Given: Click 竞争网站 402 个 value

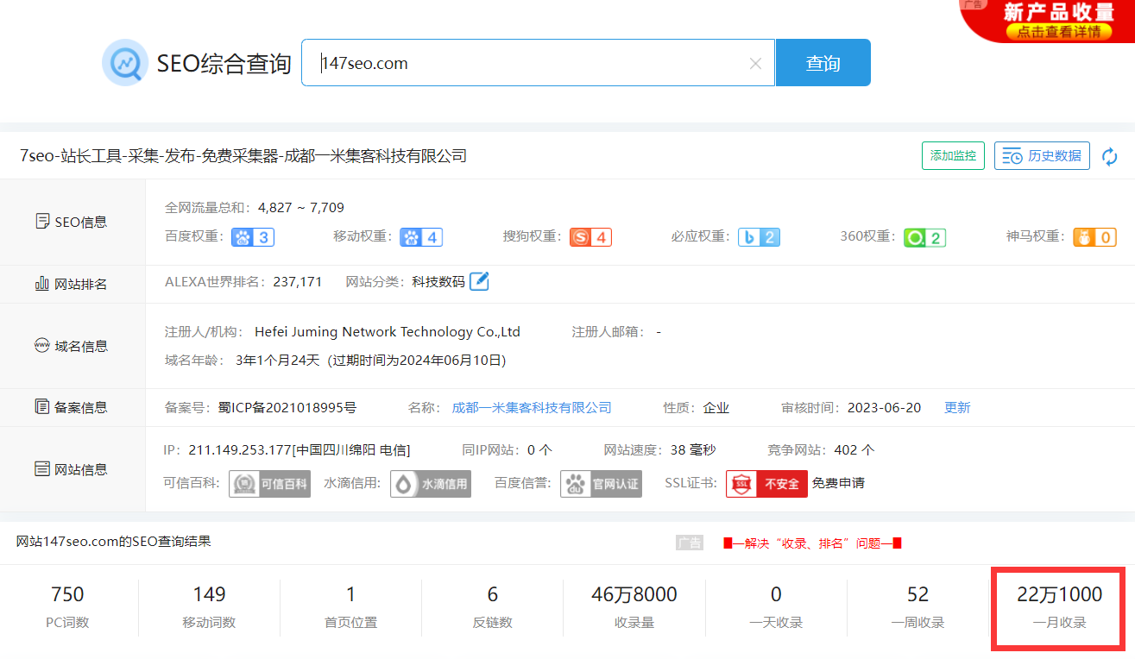Looking at the screenshot, I should click(x=854, y=450).
